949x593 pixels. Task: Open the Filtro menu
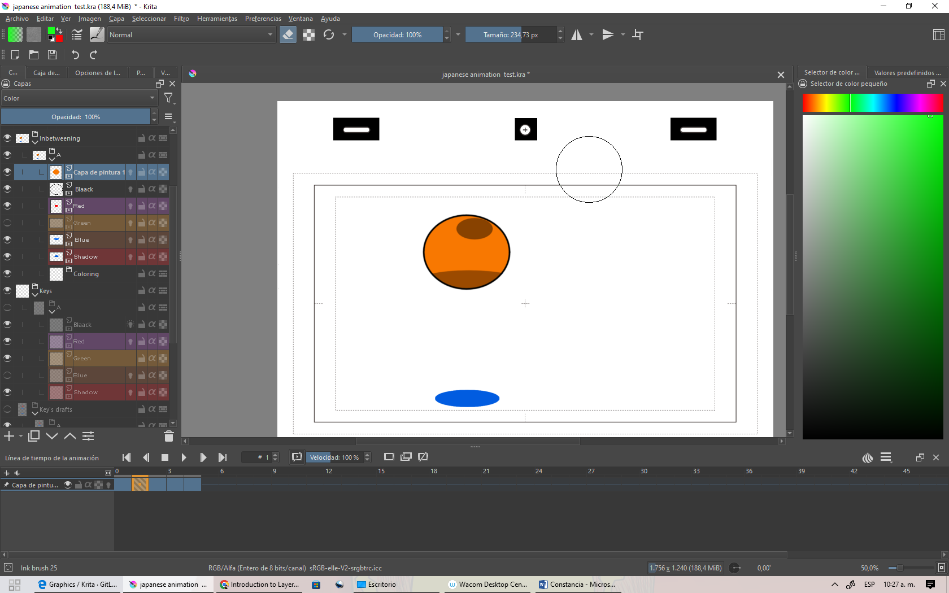point(181,19)
